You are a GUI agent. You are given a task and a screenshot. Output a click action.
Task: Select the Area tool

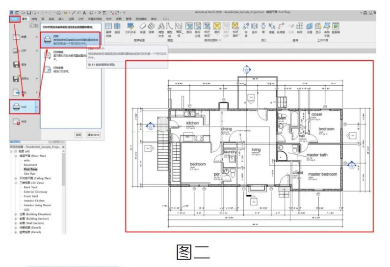click(x=217, y=28)
